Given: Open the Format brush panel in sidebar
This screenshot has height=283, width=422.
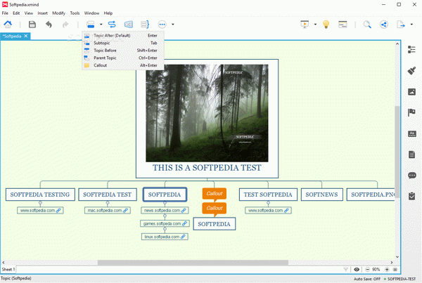Looking at the screenshot, I should click(411, 71).
